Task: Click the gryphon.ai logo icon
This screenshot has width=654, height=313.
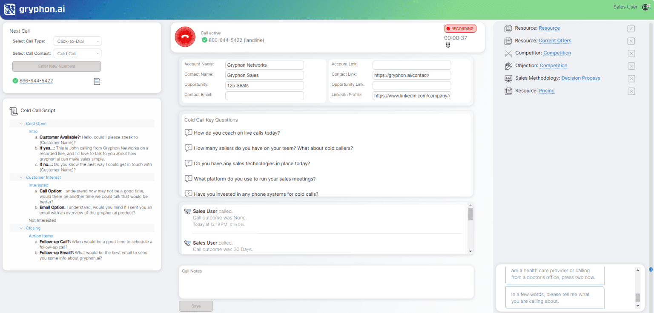Action: click(9, 9)
